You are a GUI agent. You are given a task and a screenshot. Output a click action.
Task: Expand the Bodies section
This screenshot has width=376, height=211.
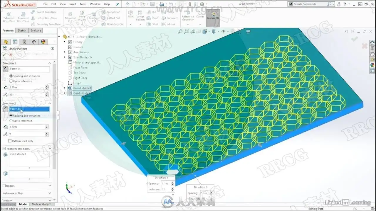pyautogui.click(x=50, y=186)
